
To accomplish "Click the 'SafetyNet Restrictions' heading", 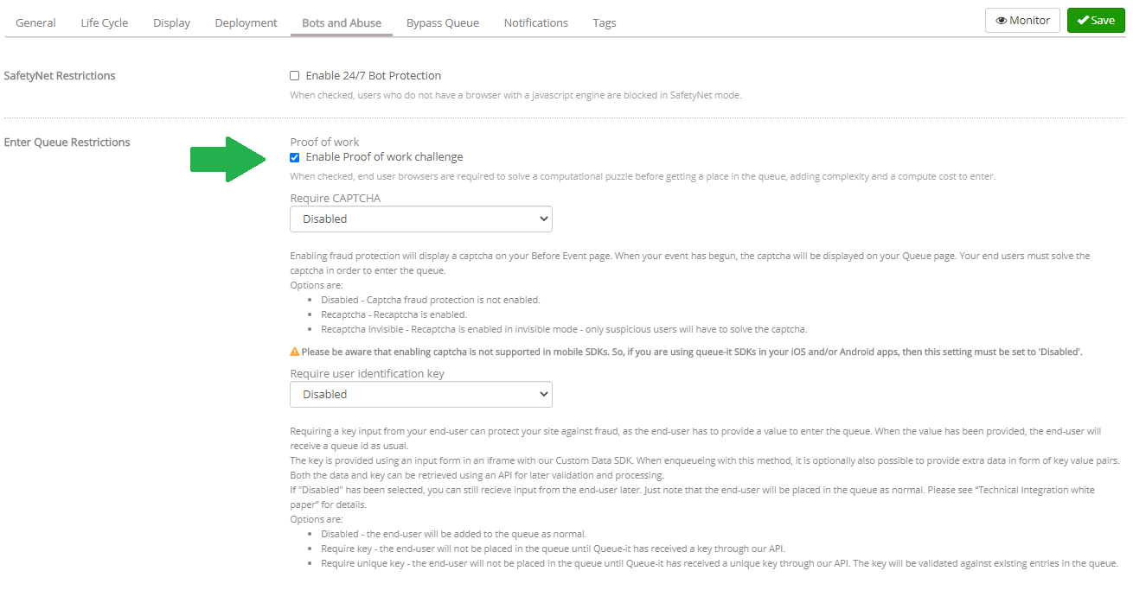I will (x=60, y=76).
